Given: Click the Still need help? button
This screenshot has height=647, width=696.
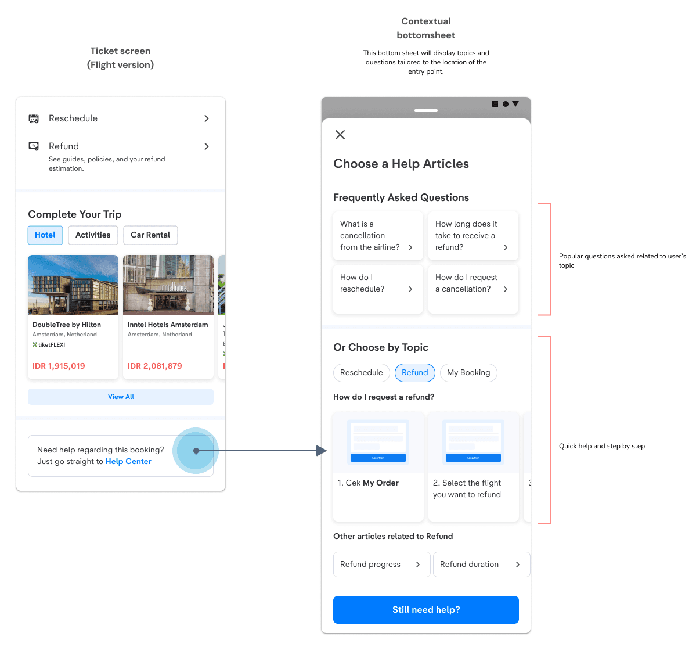Looking at the screenshot, I should 426,610.
